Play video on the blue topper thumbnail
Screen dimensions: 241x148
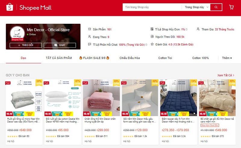(194, 113)
